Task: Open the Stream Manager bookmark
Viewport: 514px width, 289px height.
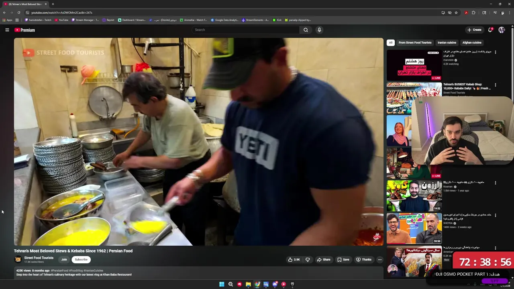Action: 85,20
